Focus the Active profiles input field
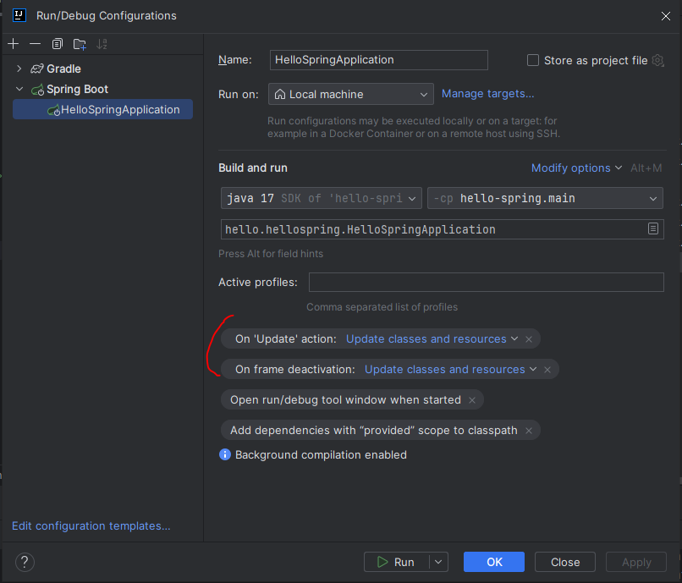 click(486, 282)
